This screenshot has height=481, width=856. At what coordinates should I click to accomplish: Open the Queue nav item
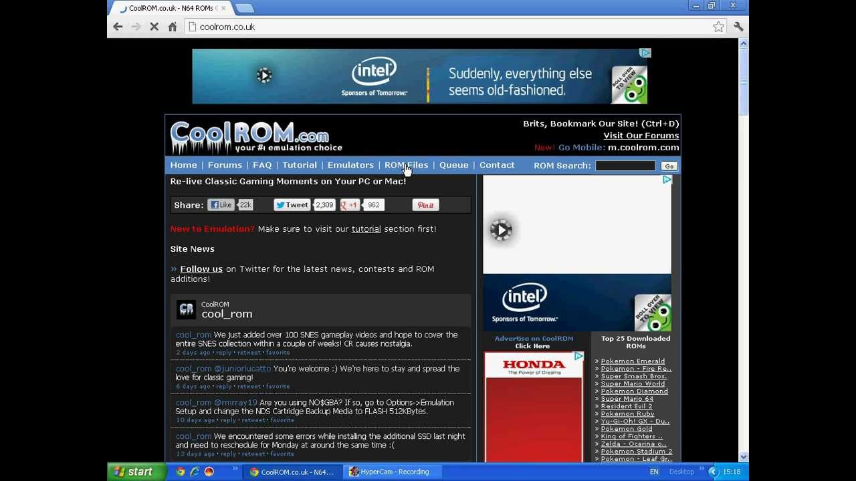453,165
